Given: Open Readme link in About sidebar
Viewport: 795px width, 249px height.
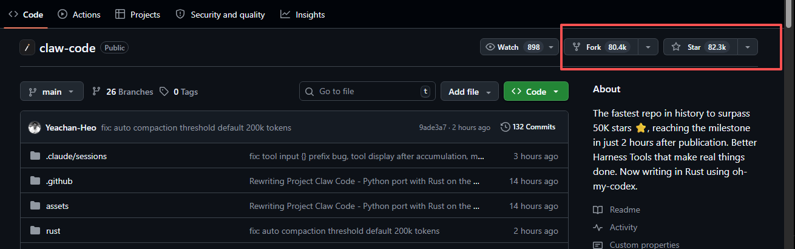Looking at the screenshot, I should click(624, 210).
